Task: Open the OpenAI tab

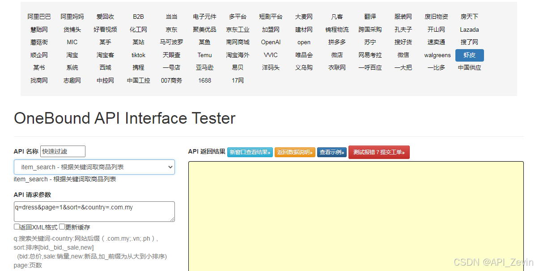Action: pos(271,42)
